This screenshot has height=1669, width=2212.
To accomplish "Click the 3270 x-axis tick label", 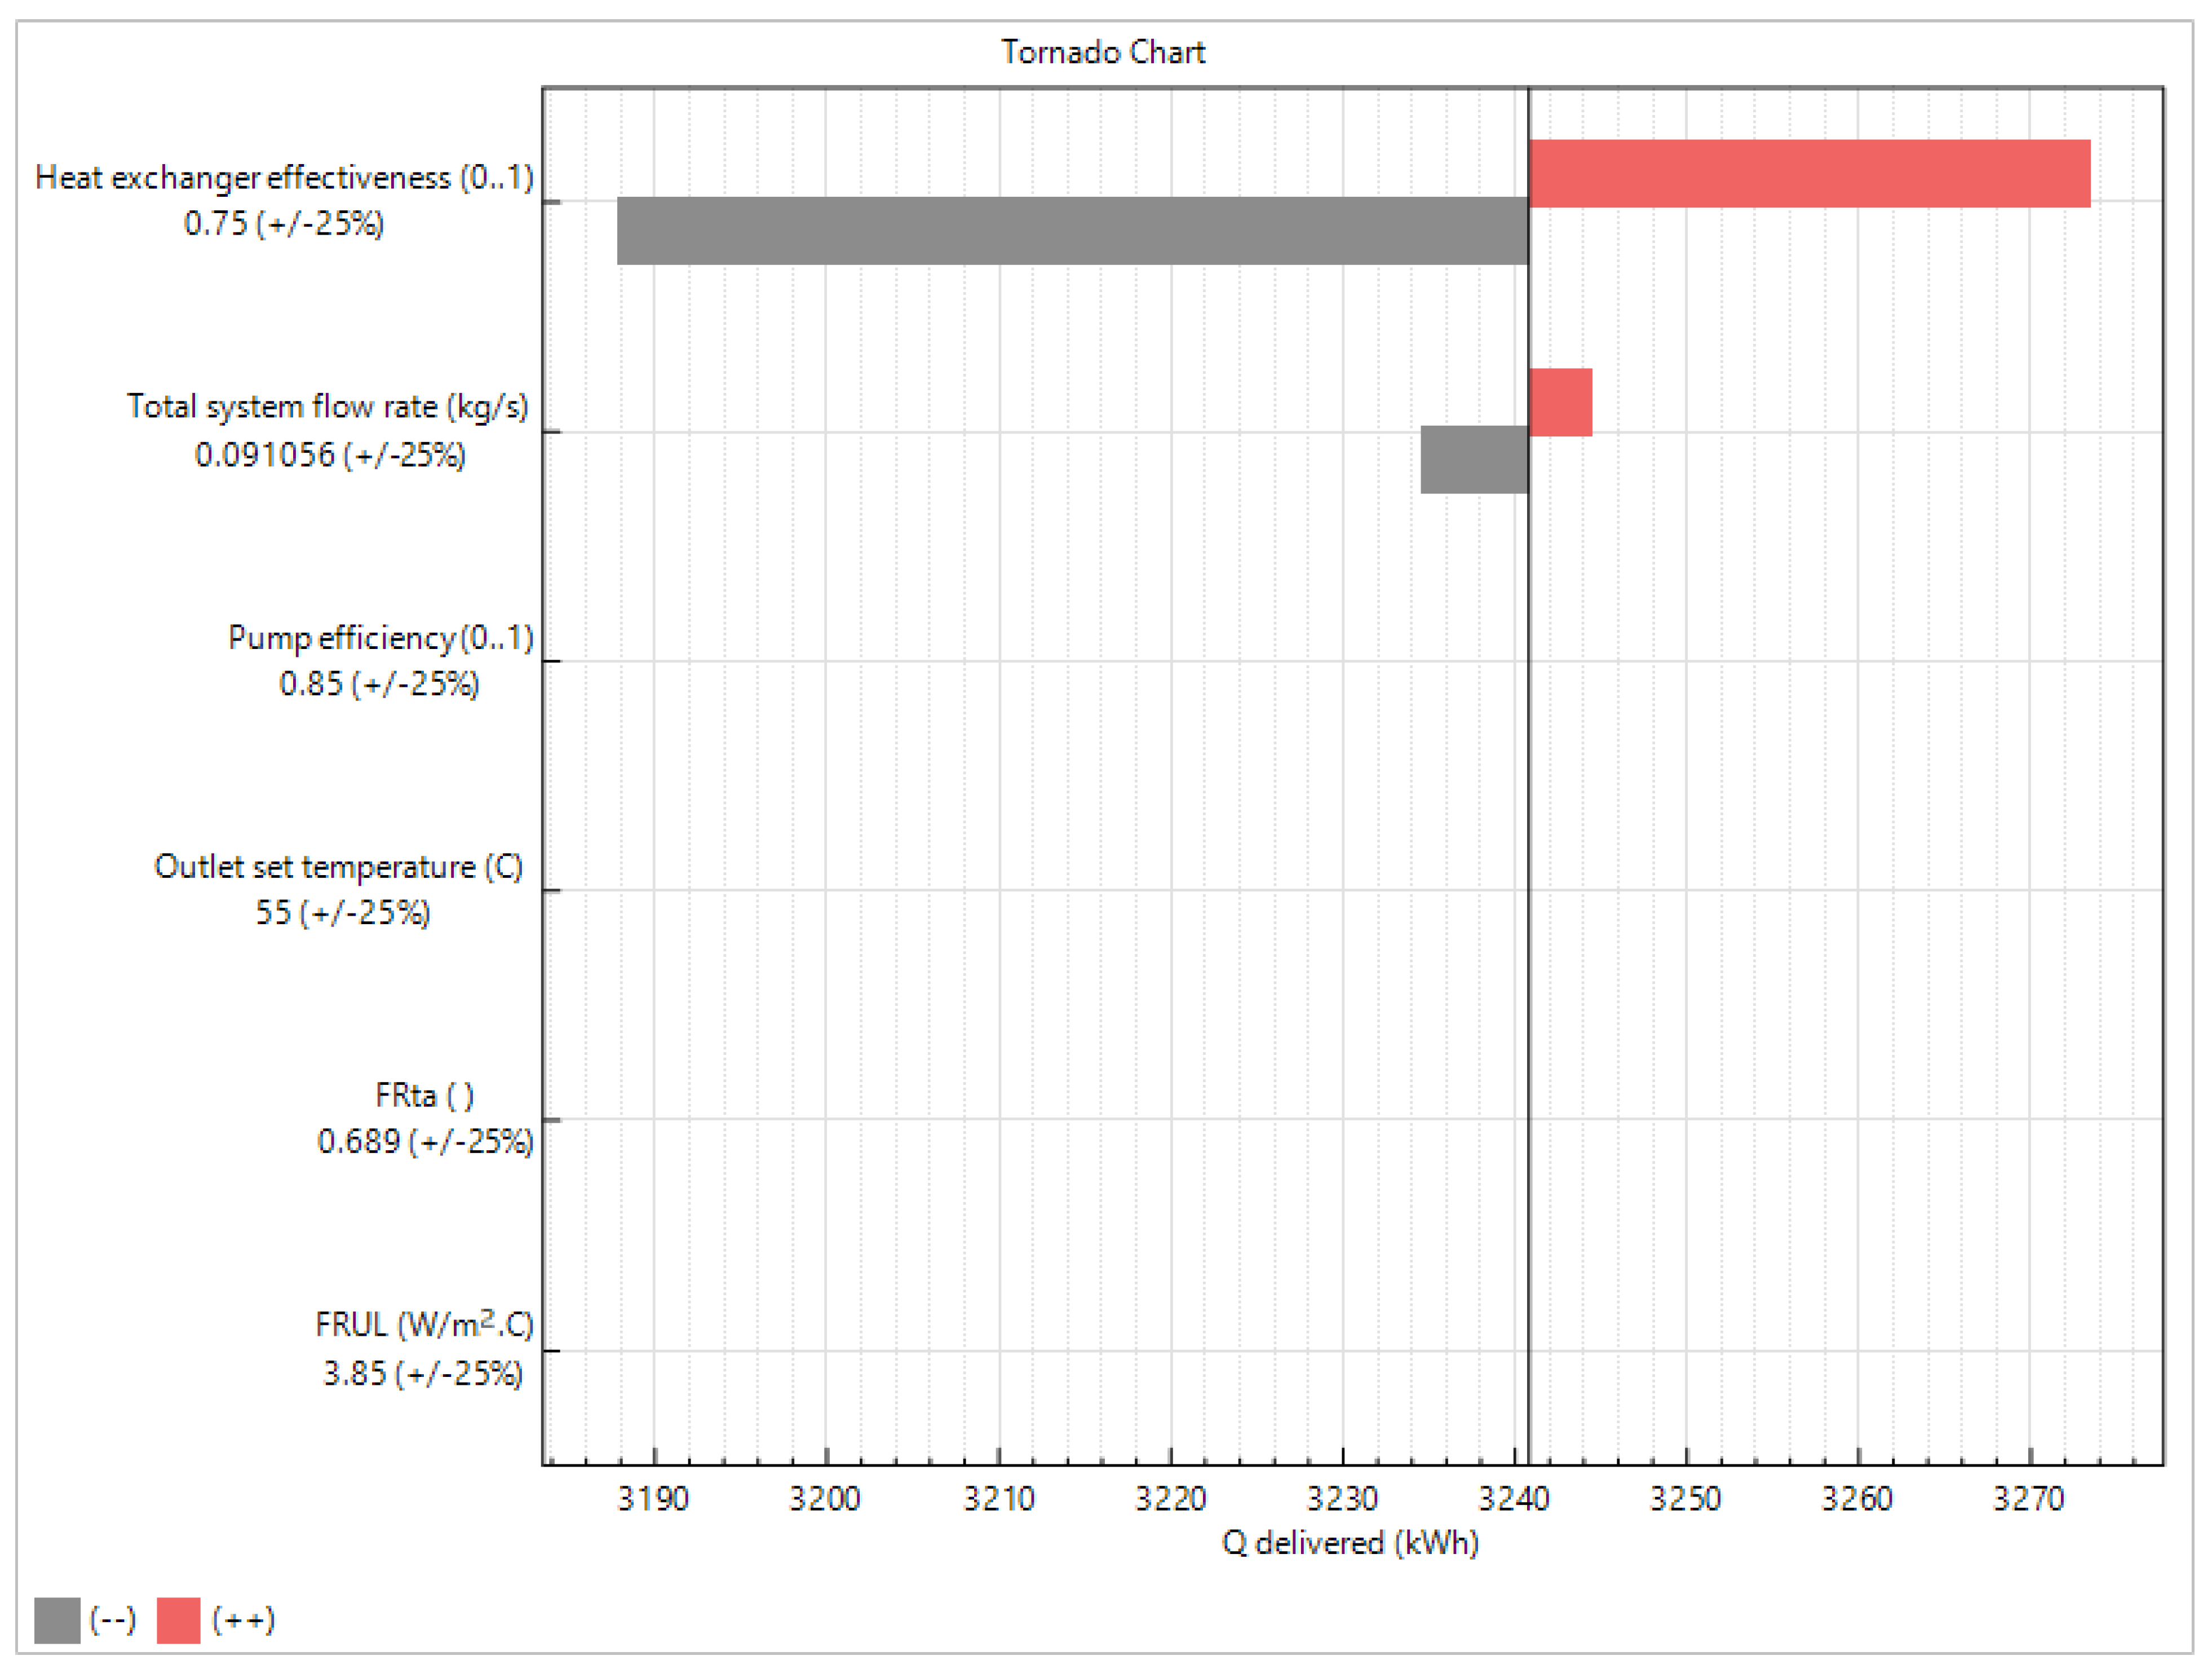I will click(2029, 1498).
